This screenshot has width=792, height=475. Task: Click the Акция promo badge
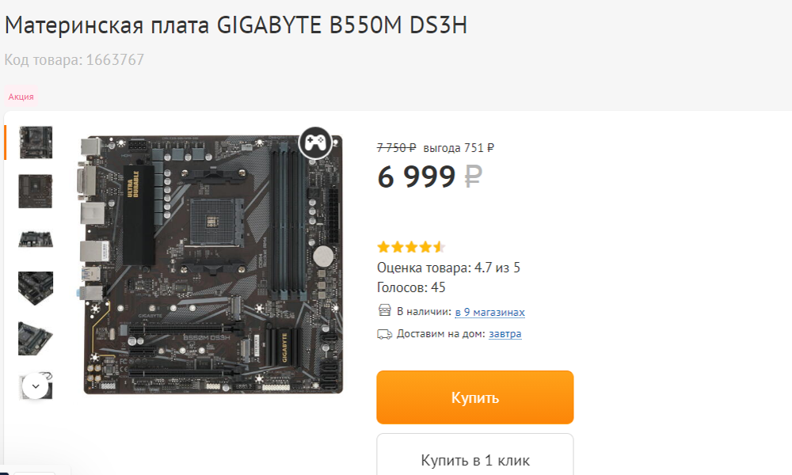[x=21, y=97]
